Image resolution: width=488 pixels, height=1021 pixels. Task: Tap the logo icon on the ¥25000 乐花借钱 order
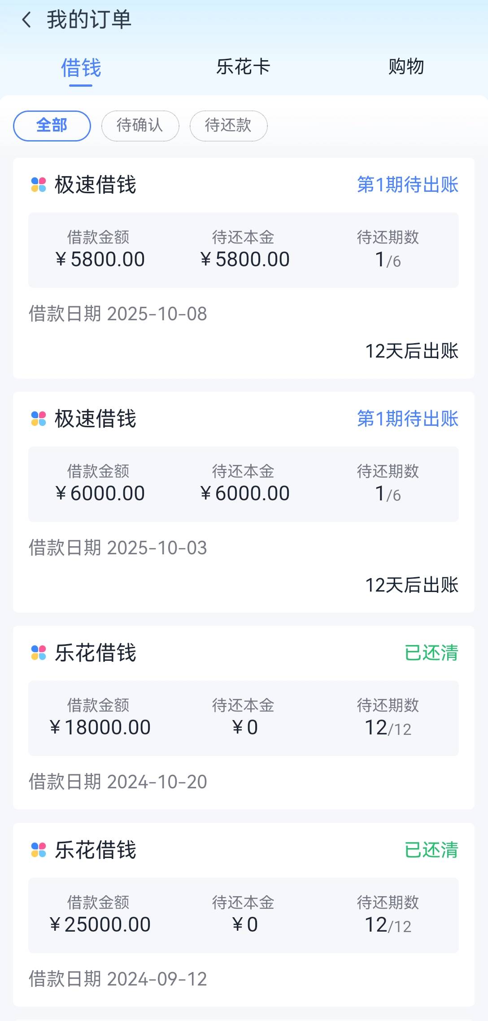[x=39, y=850]
